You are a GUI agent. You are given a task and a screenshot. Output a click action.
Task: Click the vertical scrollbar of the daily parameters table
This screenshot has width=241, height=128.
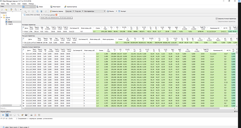(236, 78)
